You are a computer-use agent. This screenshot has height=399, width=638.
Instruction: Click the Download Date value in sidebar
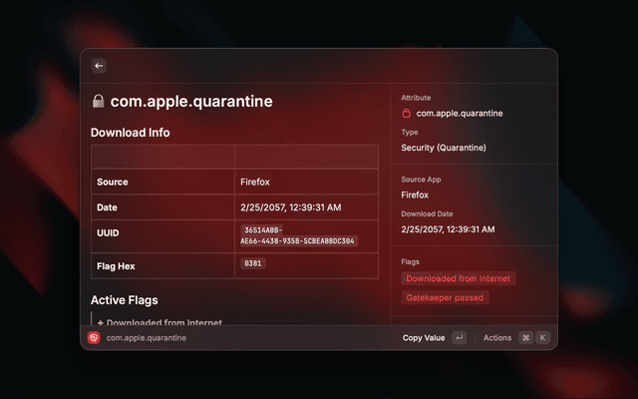pos(452,229)
